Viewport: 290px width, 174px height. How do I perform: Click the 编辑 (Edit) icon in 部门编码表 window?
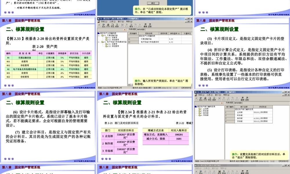click(x=242, y=99)
